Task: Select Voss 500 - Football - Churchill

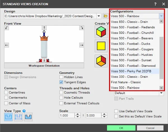Action: pos(135,33)
